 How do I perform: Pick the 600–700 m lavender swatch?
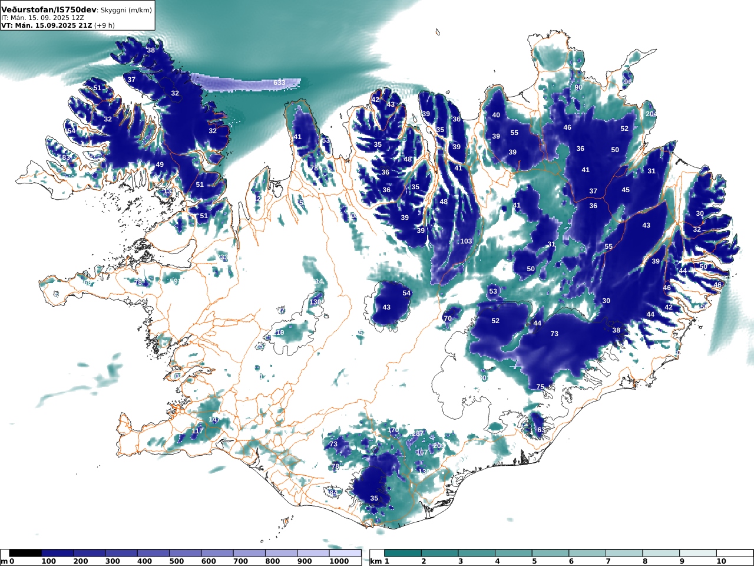click(x=217, y=553)
